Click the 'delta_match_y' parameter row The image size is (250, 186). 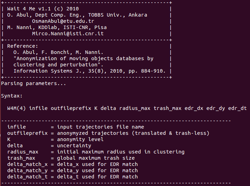pos(73,170)
